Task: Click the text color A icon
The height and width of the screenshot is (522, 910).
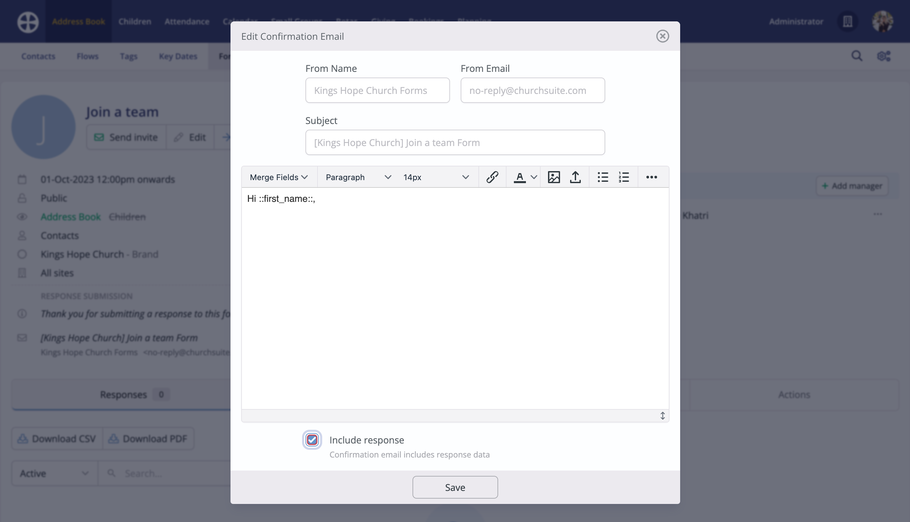Action: 520,177
